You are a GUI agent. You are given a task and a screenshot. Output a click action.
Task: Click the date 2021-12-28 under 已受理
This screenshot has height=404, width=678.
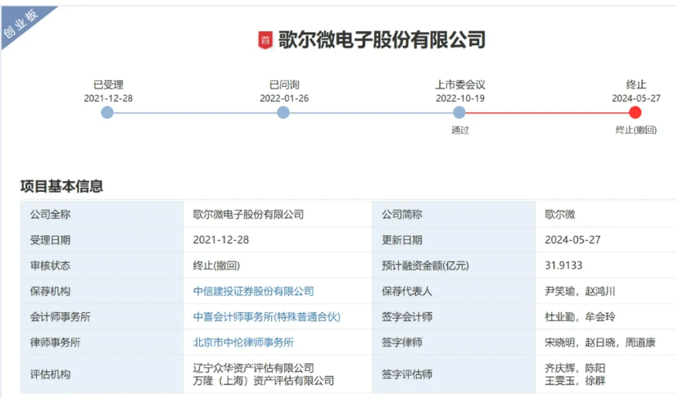[x=108, y=98]
